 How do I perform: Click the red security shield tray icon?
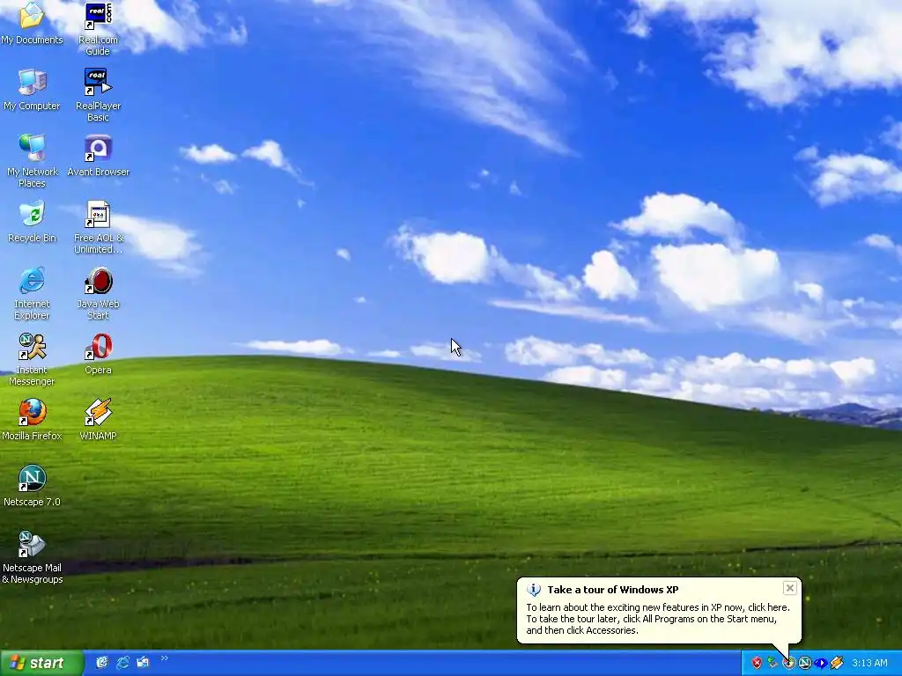click(x=757, y=663)
